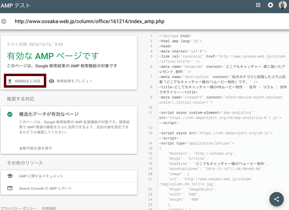This screenshot has width=289, height=210.
Task: Click the GOOGLE に送信 button
Action: (x=25, y=81)
